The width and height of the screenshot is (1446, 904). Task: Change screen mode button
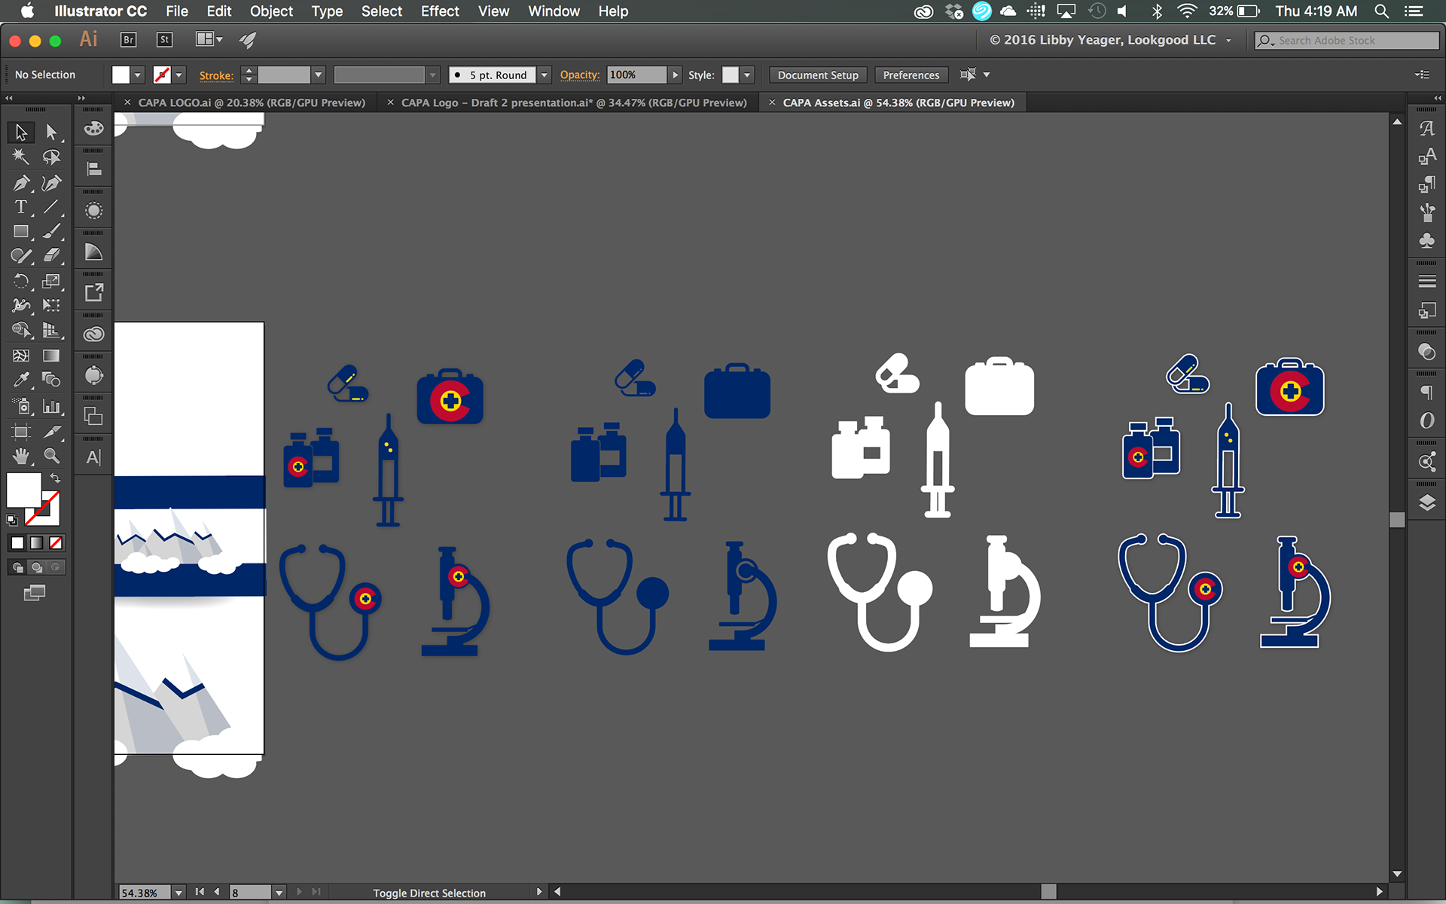(34, 594)
